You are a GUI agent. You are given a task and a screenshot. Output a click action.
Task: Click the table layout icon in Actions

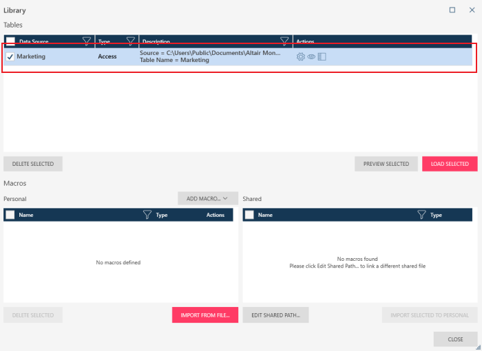tap(322, 56)
